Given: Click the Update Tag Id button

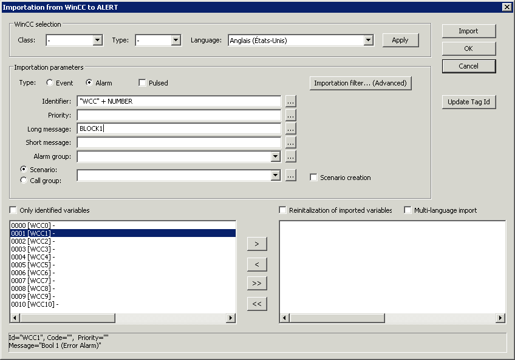Looking at the screenshot, I should (x=468, y=102).
